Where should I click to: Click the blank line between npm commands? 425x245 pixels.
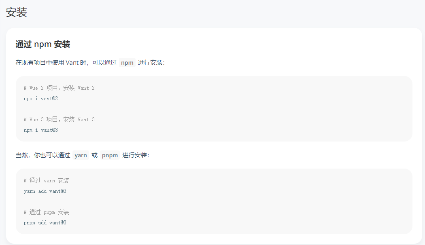(x=214, y=109)
